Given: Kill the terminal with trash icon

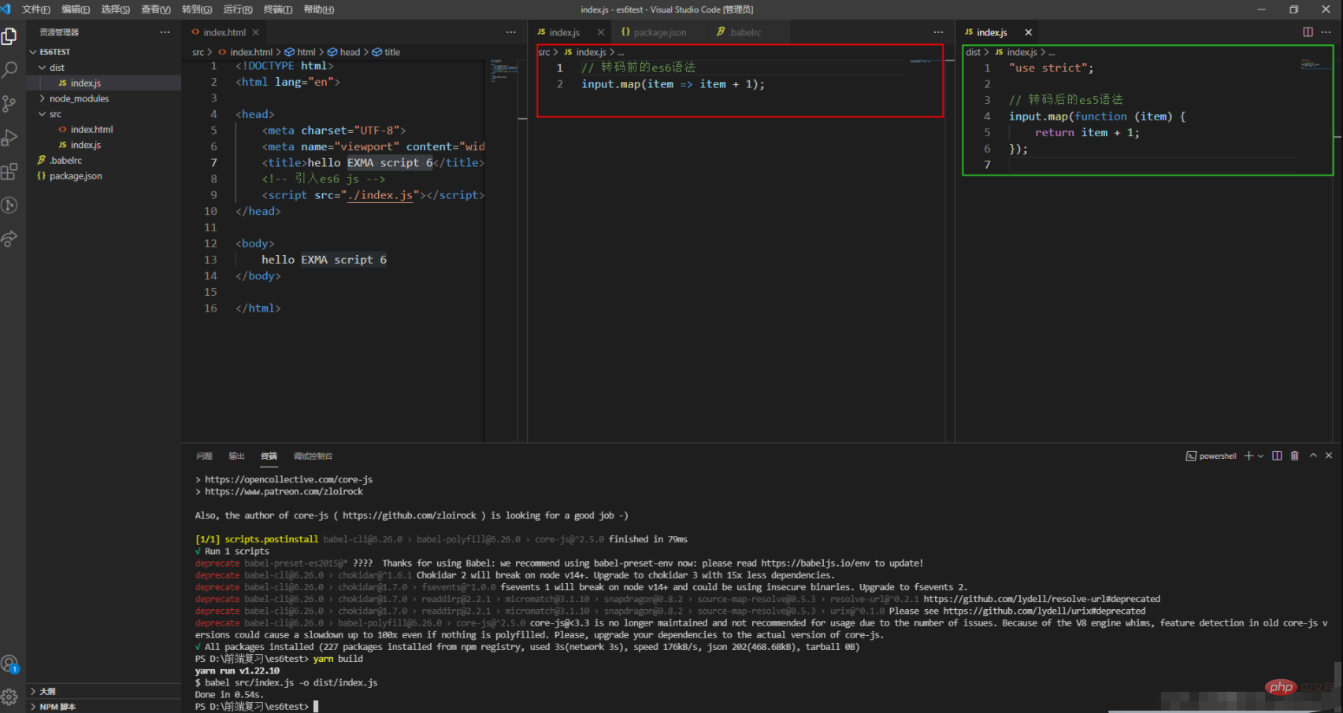Looking at the screenshot, I should click(x=1294, y=456).
